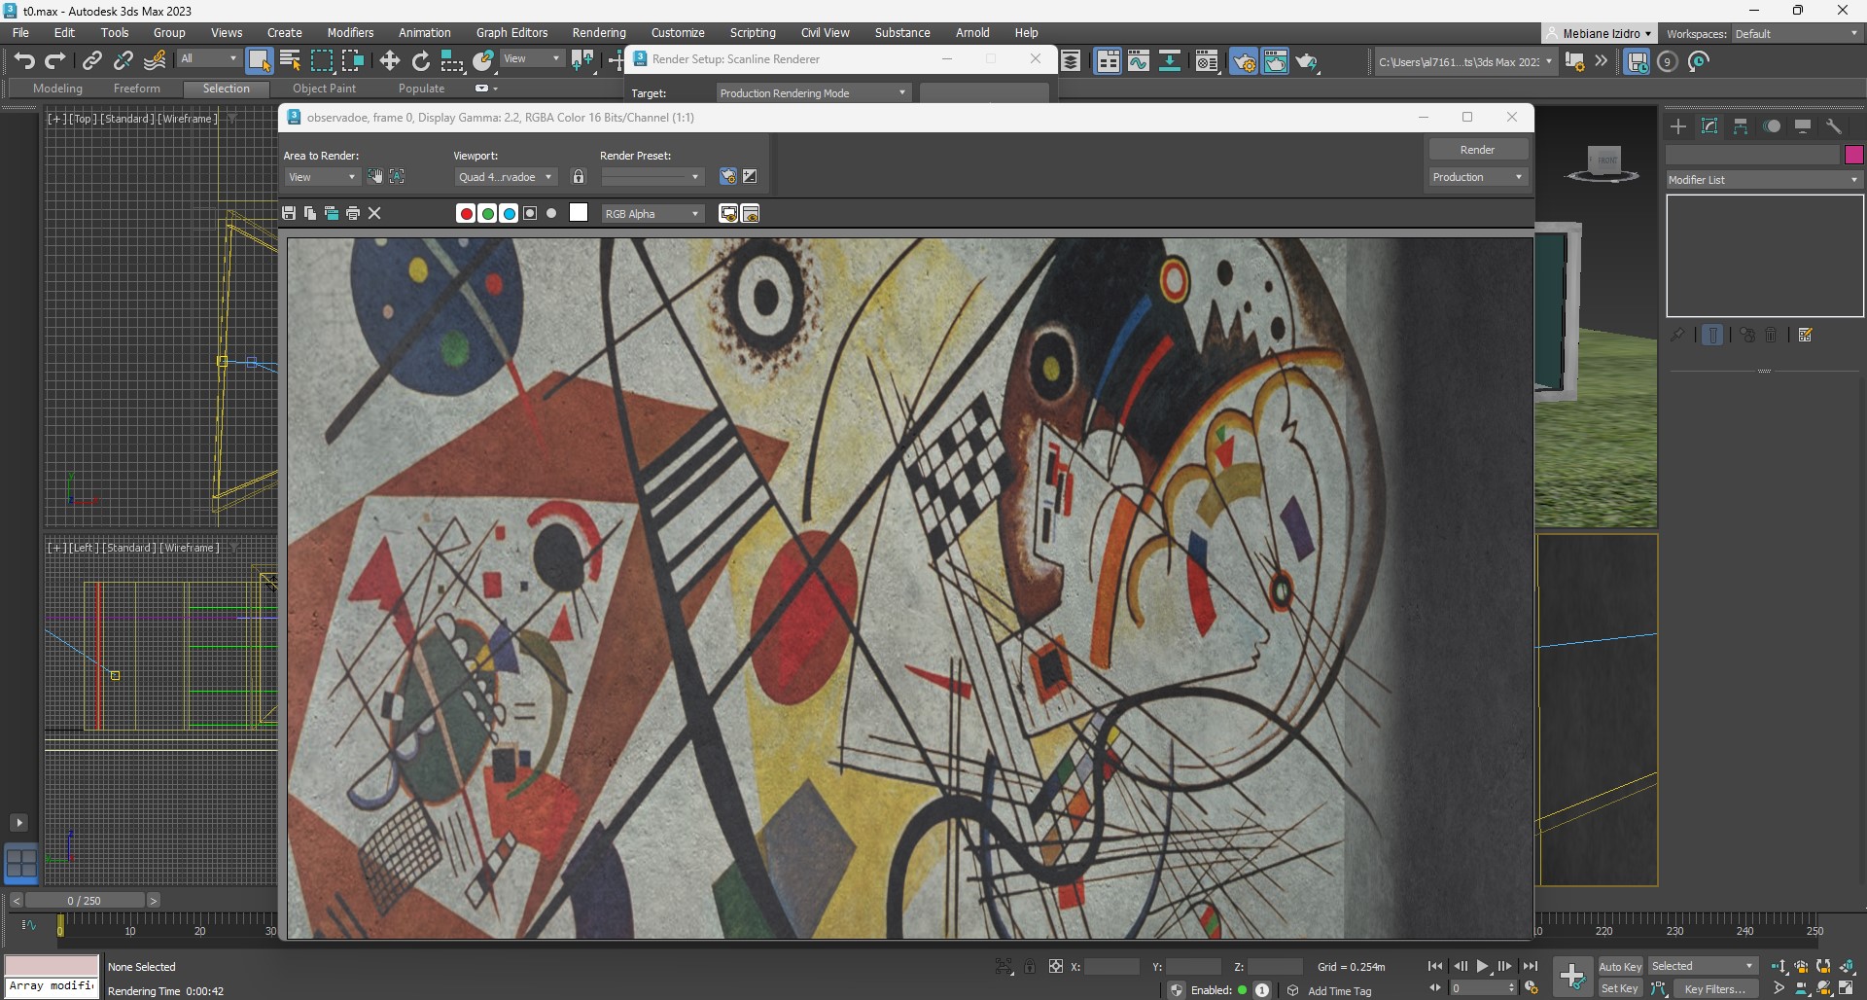The image size is (1867, 1000).
Task: Clear the rendered frame image
Action: point(374,213)
